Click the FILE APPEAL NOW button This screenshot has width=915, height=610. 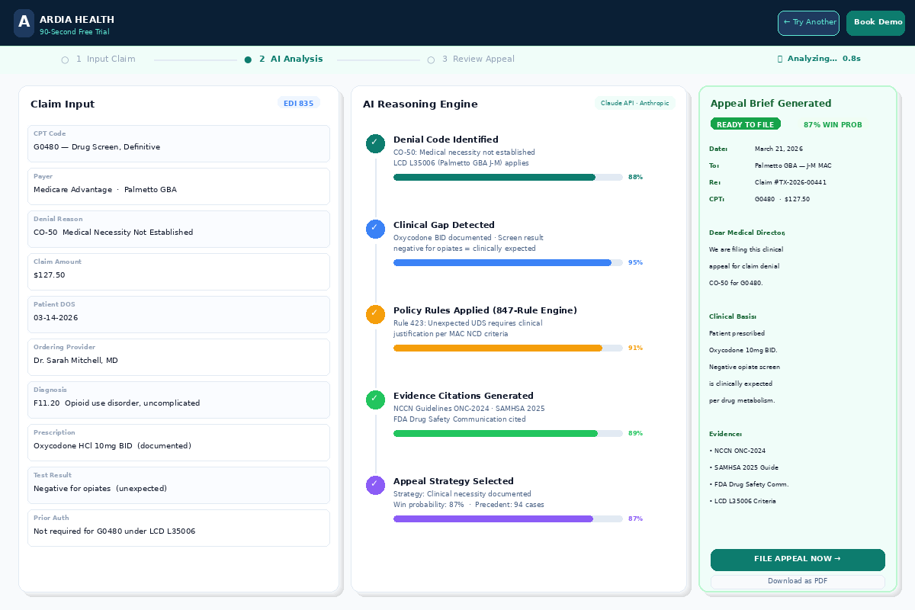click(x=798, y=559)
